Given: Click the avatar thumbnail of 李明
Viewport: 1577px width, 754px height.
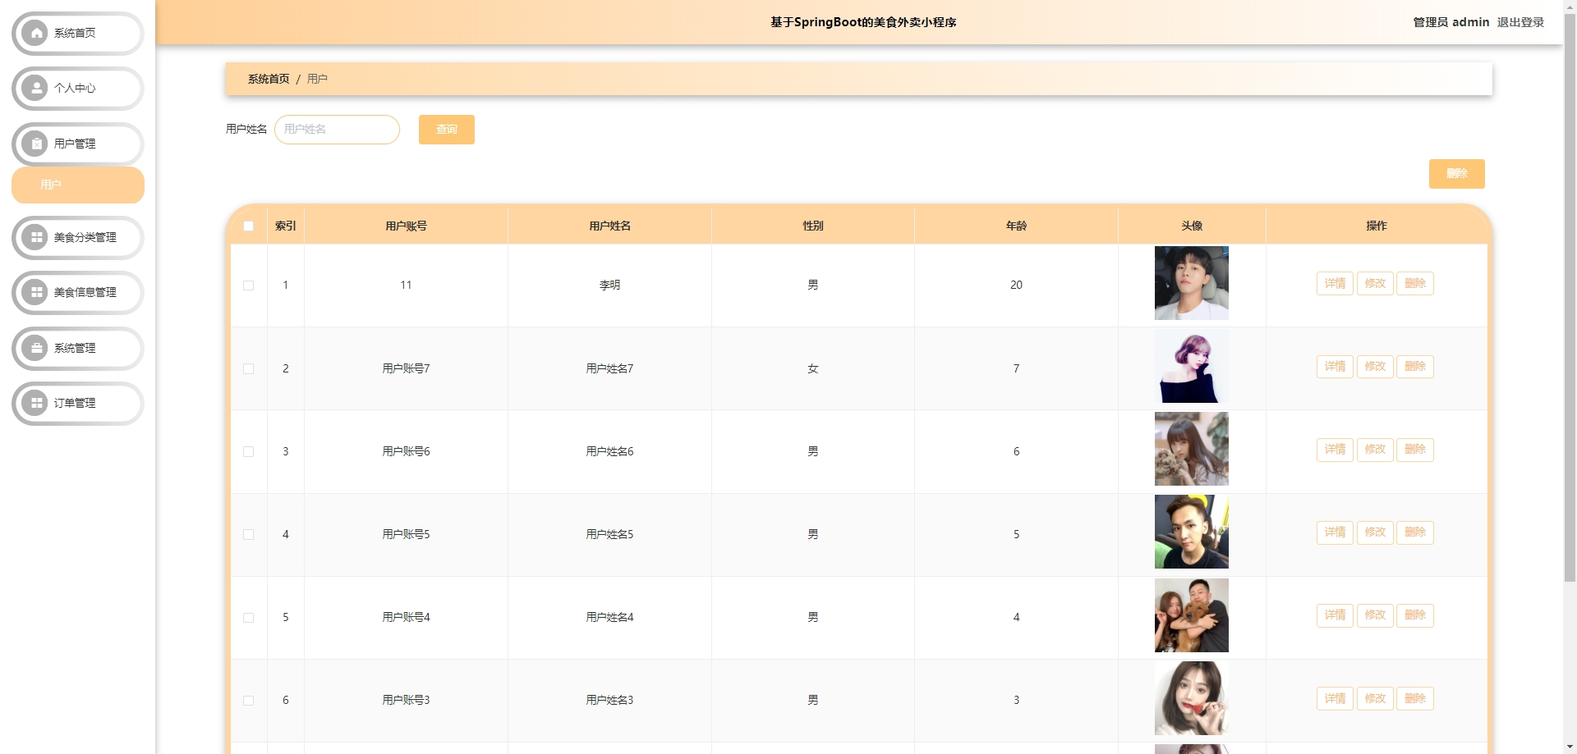Looking at the screenshot, I should [1192, 283].
